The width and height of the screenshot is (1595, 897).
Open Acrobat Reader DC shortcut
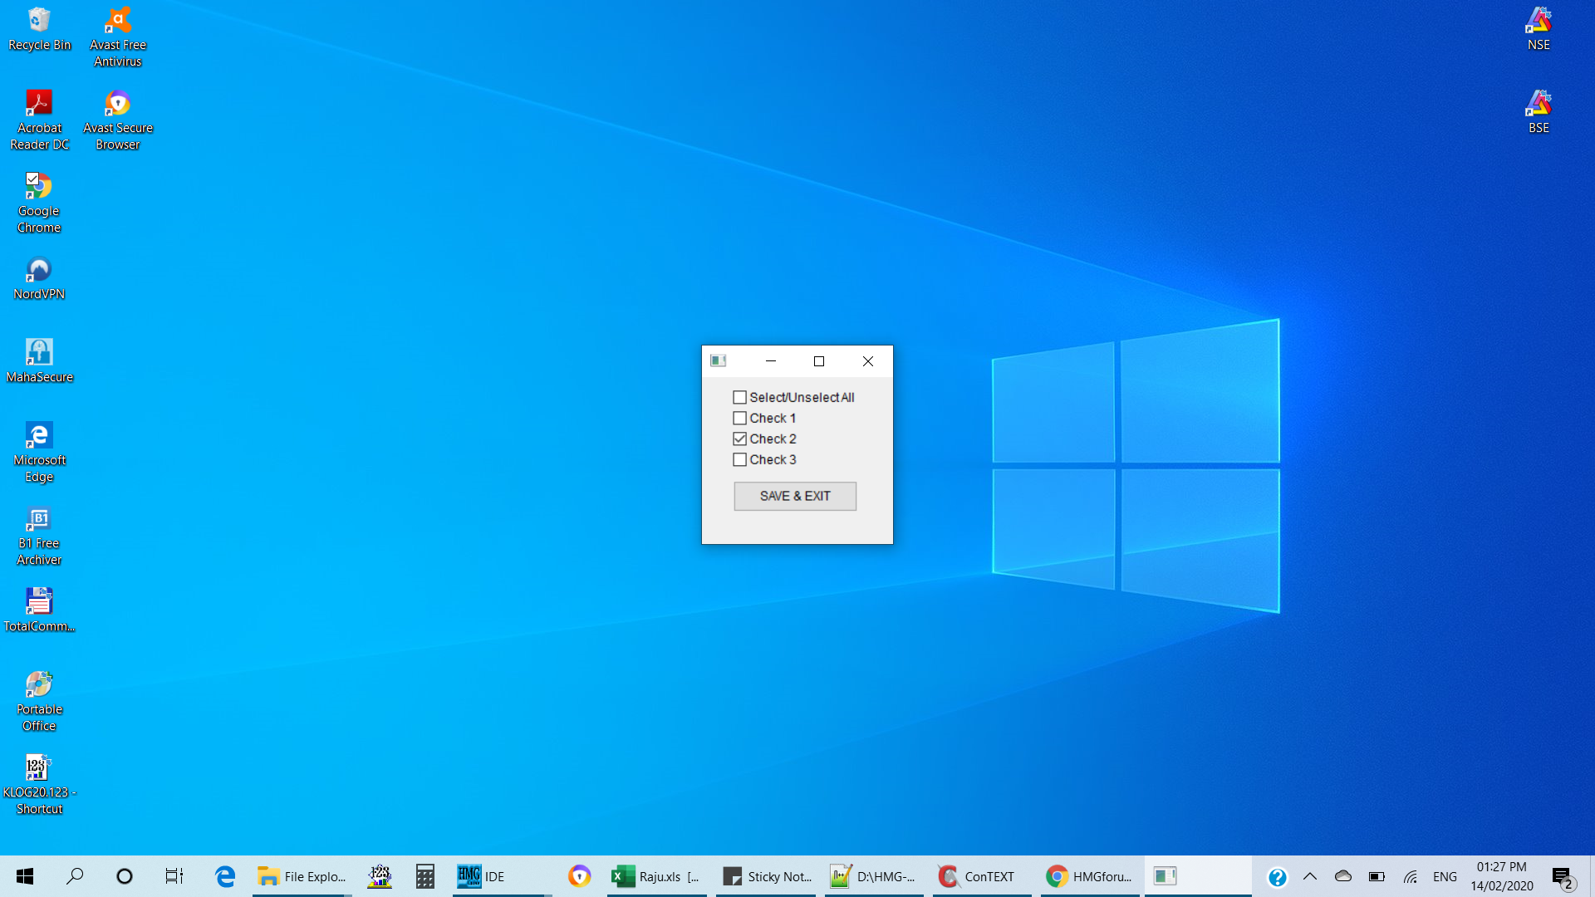pyautogui.click(x=39, y=120)
